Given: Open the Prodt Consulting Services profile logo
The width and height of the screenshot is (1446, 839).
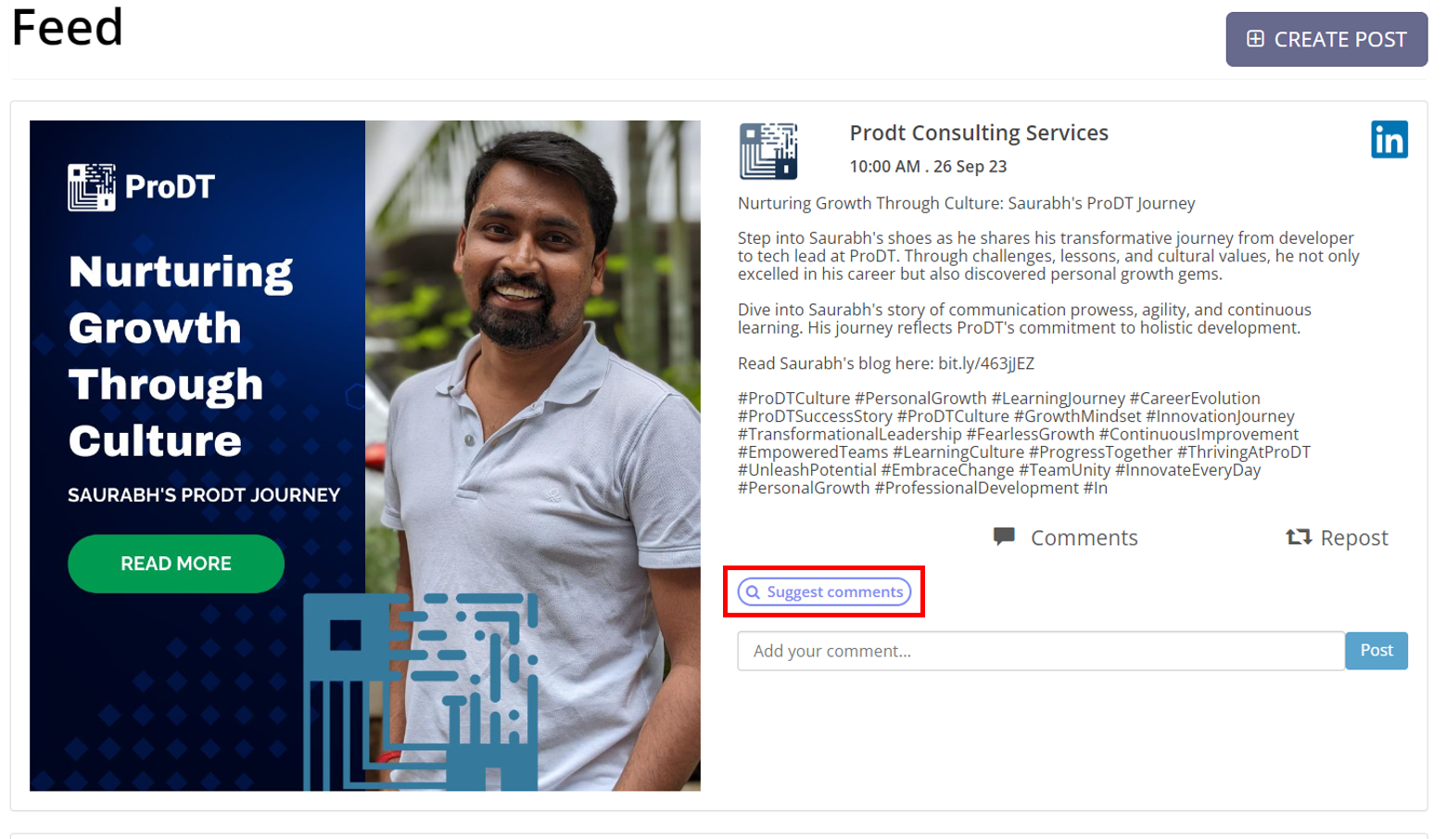Looking at the screenshot, I should coord(768,151).
